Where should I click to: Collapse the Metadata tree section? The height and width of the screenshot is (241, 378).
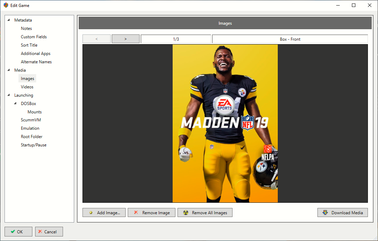9,20
